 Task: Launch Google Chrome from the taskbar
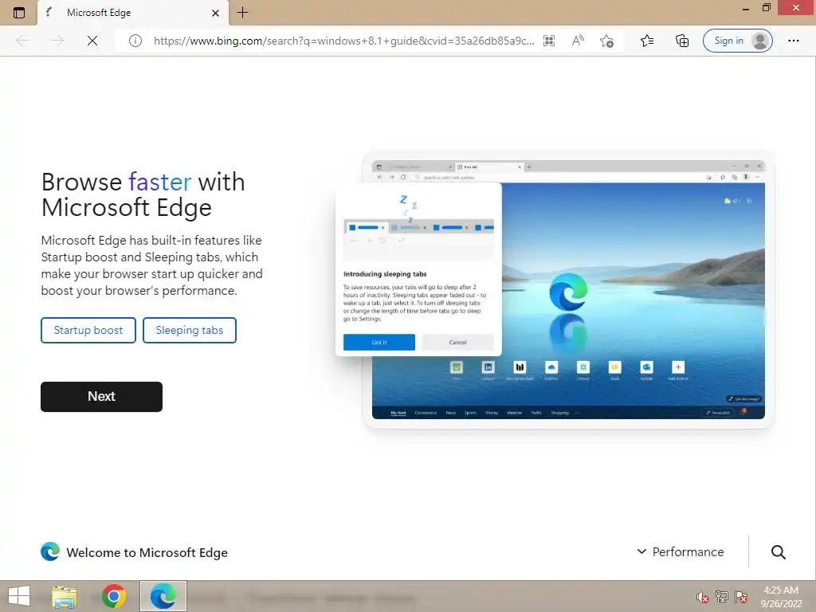coord(114,596)
